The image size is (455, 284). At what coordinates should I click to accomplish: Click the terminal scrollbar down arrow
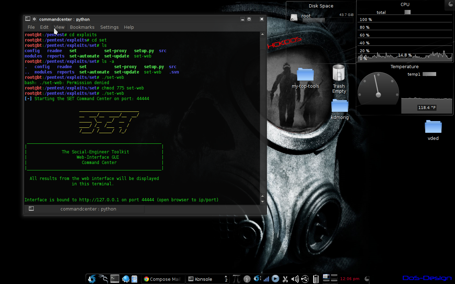tap(263, 201)
